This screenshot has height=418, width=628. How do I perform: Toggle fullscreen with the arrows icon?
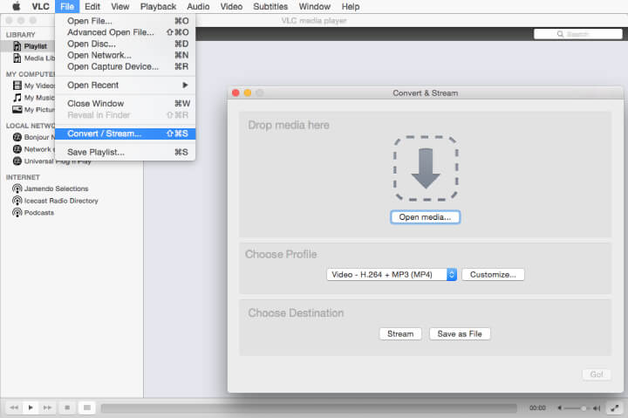click(614, 408)
